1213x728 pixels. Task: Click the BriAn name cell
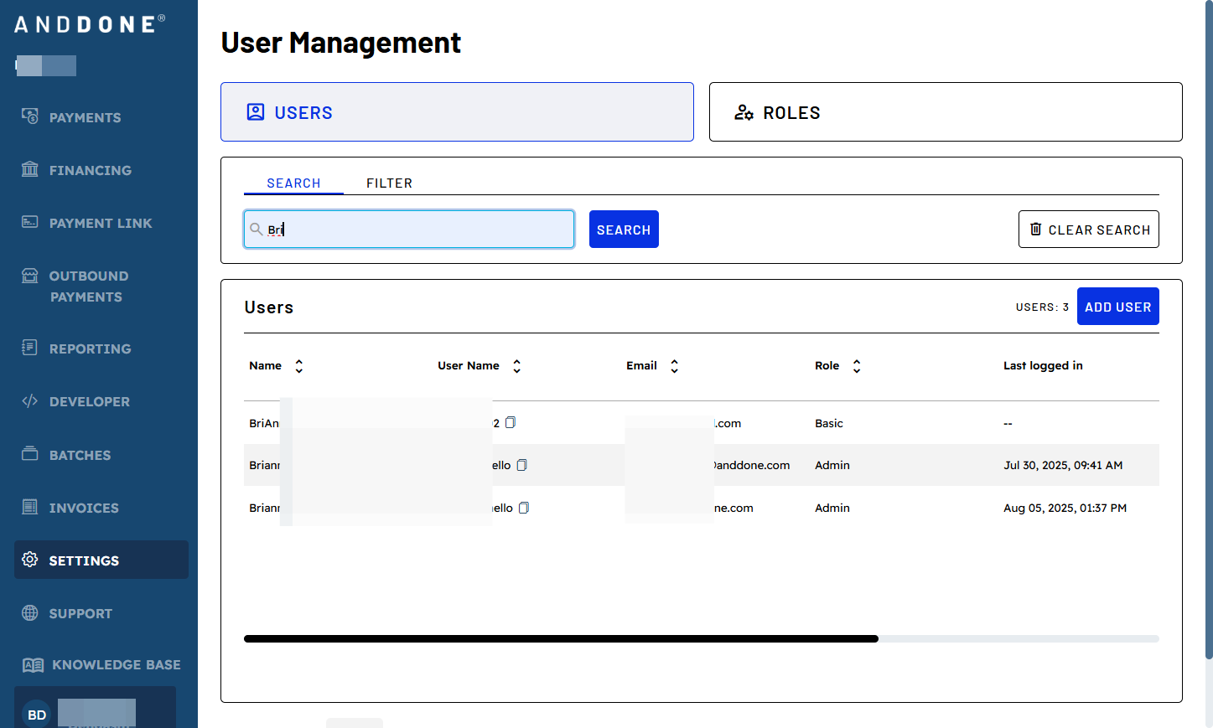click(x=263, y=423)
